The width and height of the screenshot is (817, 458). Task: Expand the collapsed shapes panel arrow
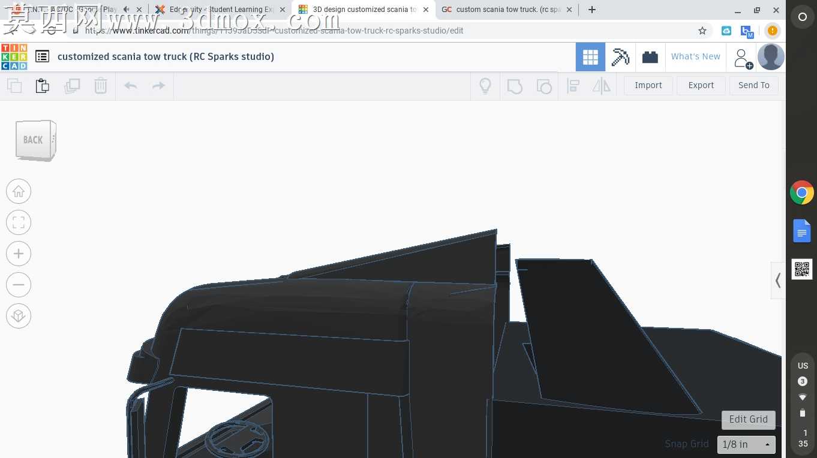tap(778, 280)
